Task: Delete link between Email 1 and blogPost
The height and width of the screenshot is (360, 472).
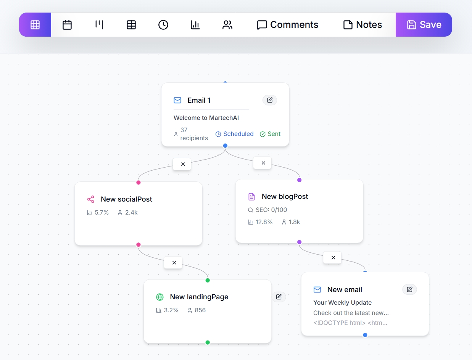Action: pos(263,163)
